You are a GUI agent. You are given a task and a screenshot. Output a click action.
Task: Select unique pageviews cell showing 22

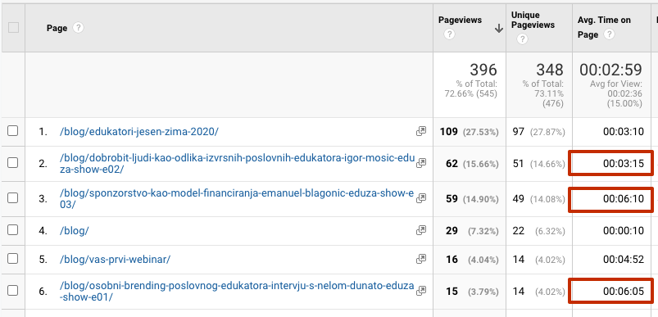point(519,231)
